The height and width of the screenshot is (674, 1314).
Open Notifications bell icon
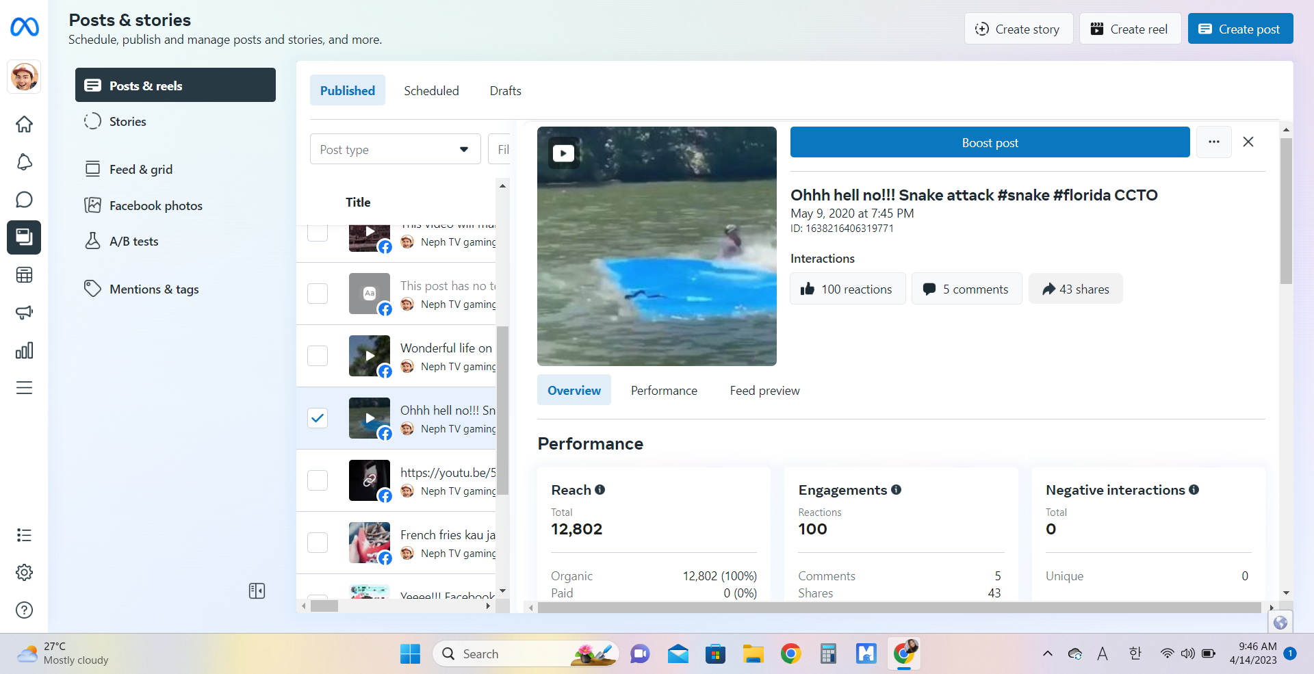pyautogui.click(x=24, y=162)
